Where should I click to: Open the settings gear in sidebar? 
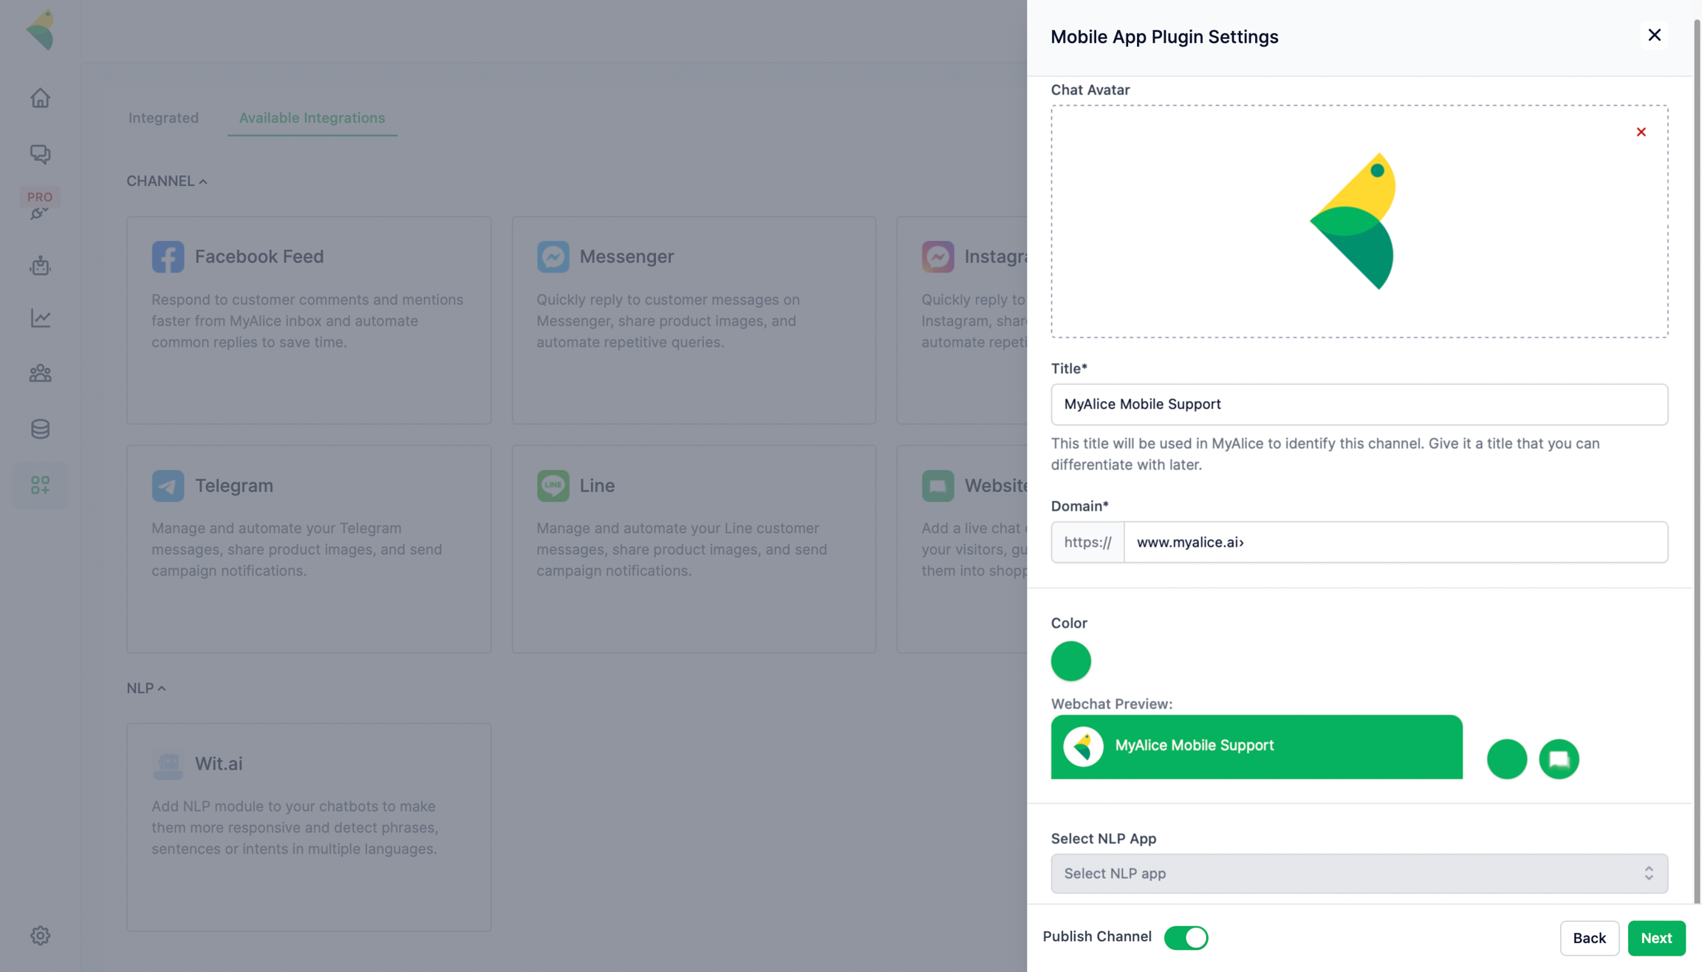tap(40, 936)
